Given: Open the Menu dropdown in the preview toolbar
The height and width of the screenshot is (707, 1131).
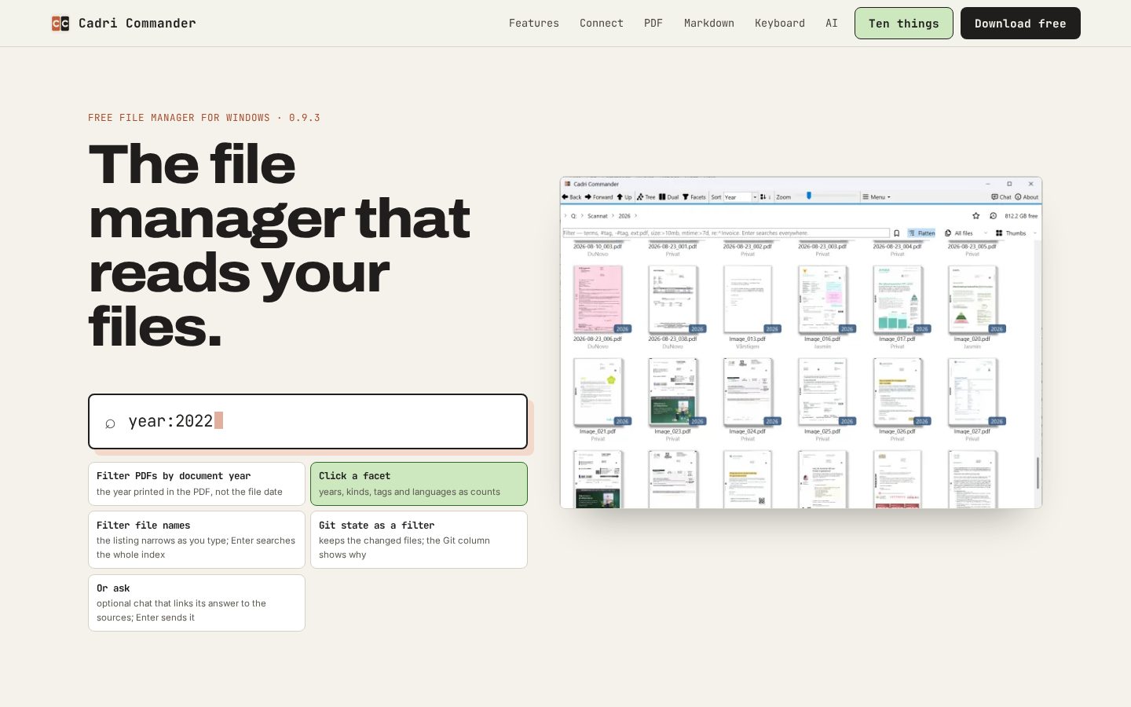Looking at the screenshot, I should pos(877,197).
